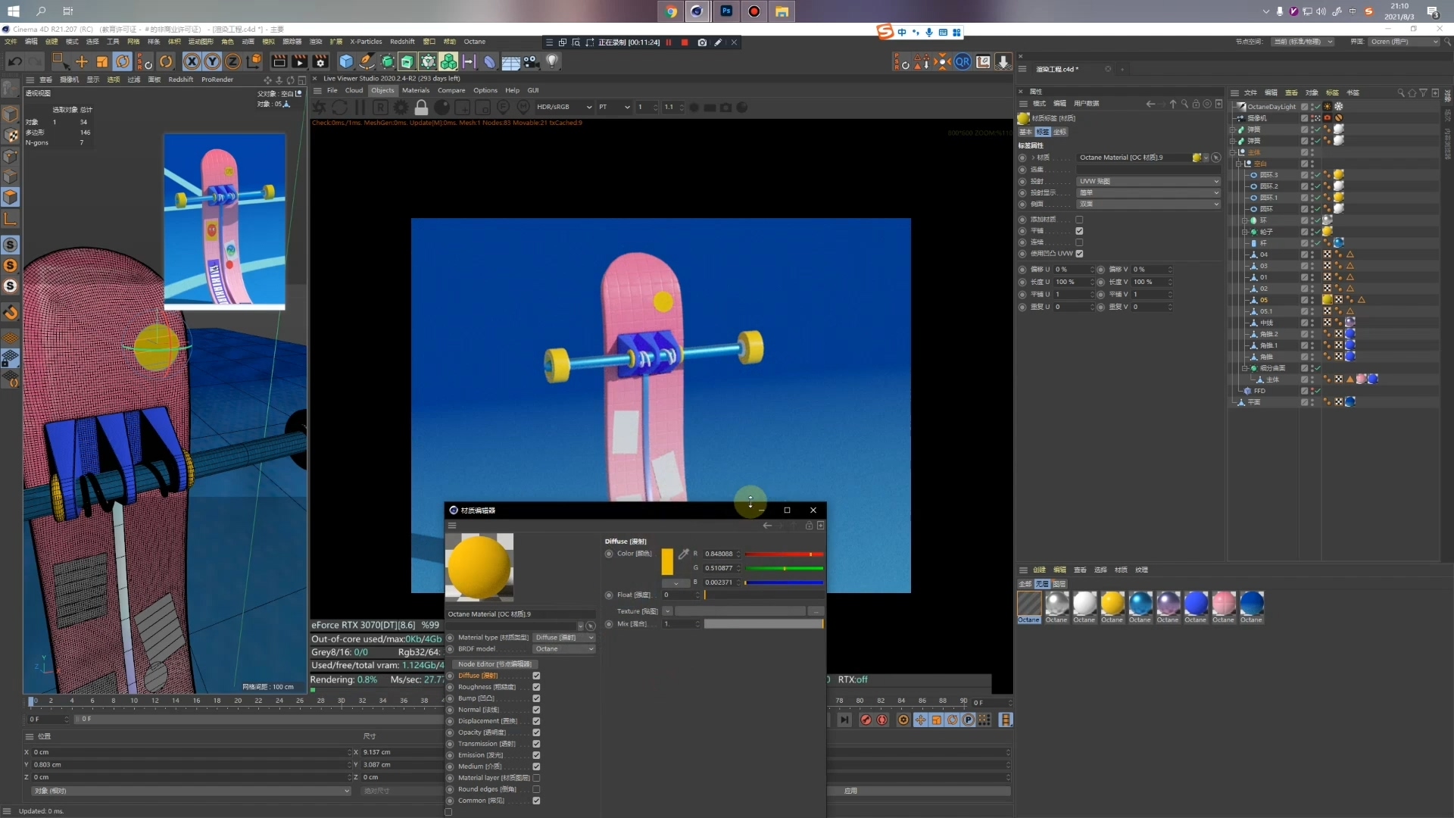
Task: Click the Cube primitive icon
Action: pos(346,61)
